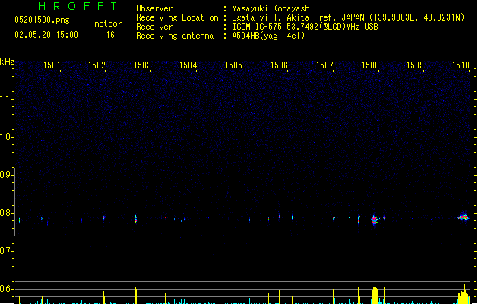Click the 0.7 kHz frequency label
Image resolution: width=478 pixels, height=304 pixels.
coord(6,251)
